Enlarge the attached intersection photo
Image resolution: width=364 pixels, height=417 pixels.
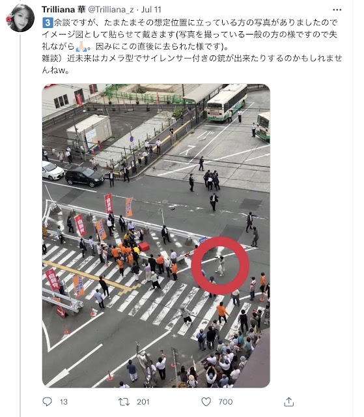click(x=156, y=236)
